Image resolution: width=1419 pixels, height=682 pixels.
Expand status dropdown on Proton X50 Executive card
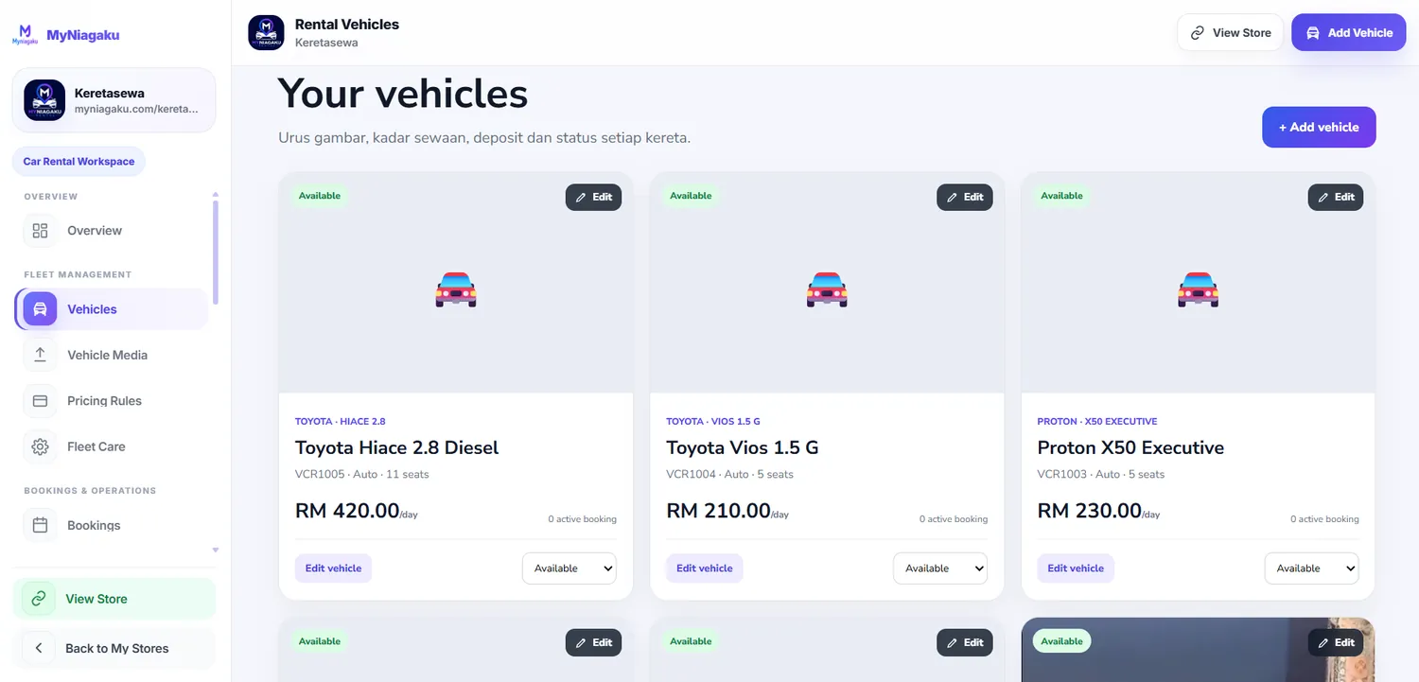1311,568
